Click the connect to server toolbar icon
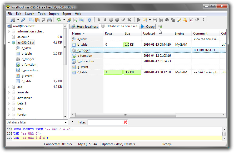Screen dimensions: 234x153 coord(13,20)
